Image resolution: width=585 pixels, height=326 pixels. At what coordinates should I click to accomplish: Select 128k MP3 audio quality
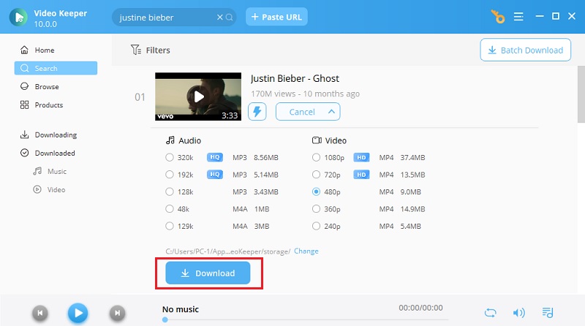tap(170, 192)
